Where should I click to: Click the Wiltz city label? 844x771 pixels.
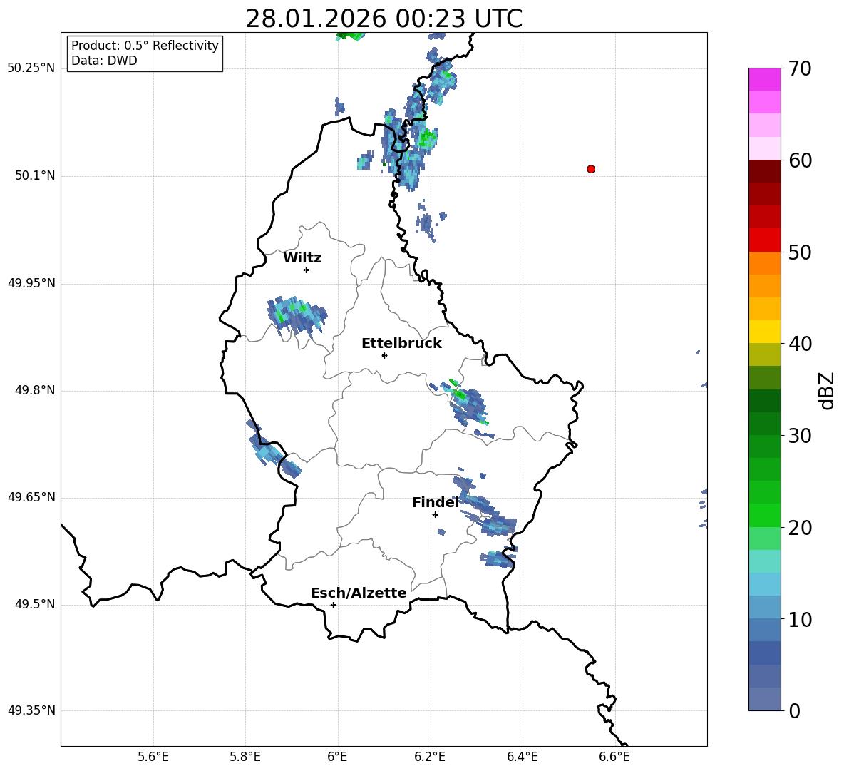[x=302, y=258]
